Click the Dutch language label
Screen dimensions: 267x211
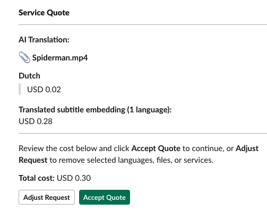(x=30, y=76)
